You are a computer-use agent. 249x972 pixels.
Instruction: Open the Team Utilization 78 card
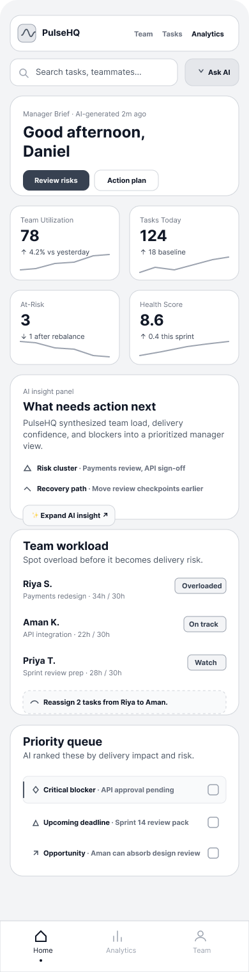tap(64, 243)
